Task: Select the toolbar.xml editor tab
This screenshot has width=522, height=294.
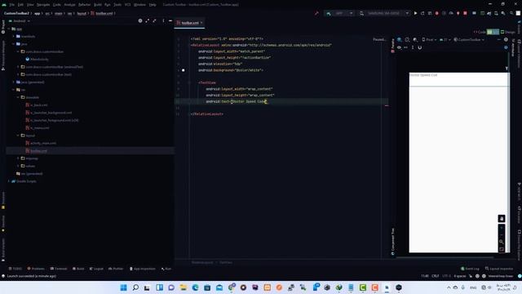Action: click(x=189, y=23)
